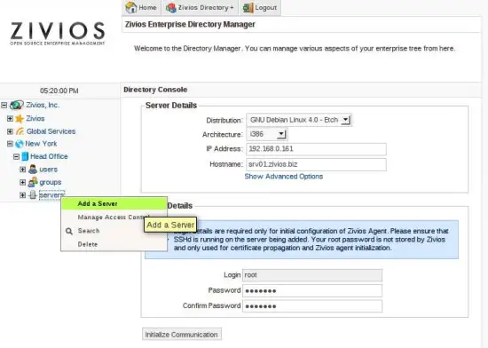The image size is (488, 348).
Task: Select the servers tree label
Action: (x=51, y=195)
